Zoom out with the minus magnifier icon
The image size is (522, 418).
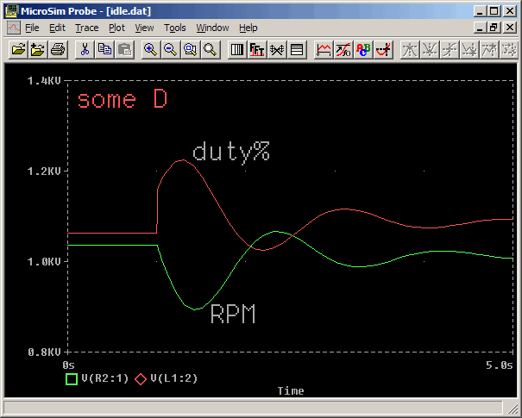[x=170, y=49]
